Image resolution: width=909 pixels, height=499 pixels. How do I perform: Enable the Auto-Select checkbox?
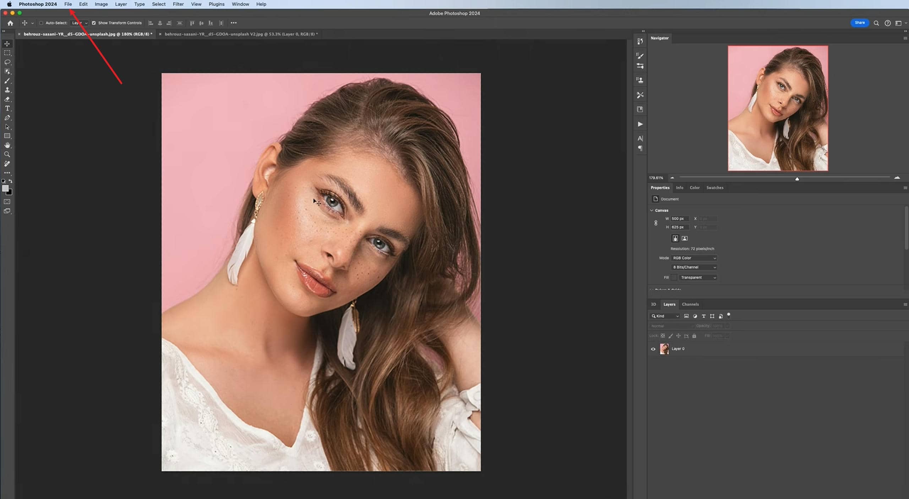pyautogui.click(x=41, y=23)
